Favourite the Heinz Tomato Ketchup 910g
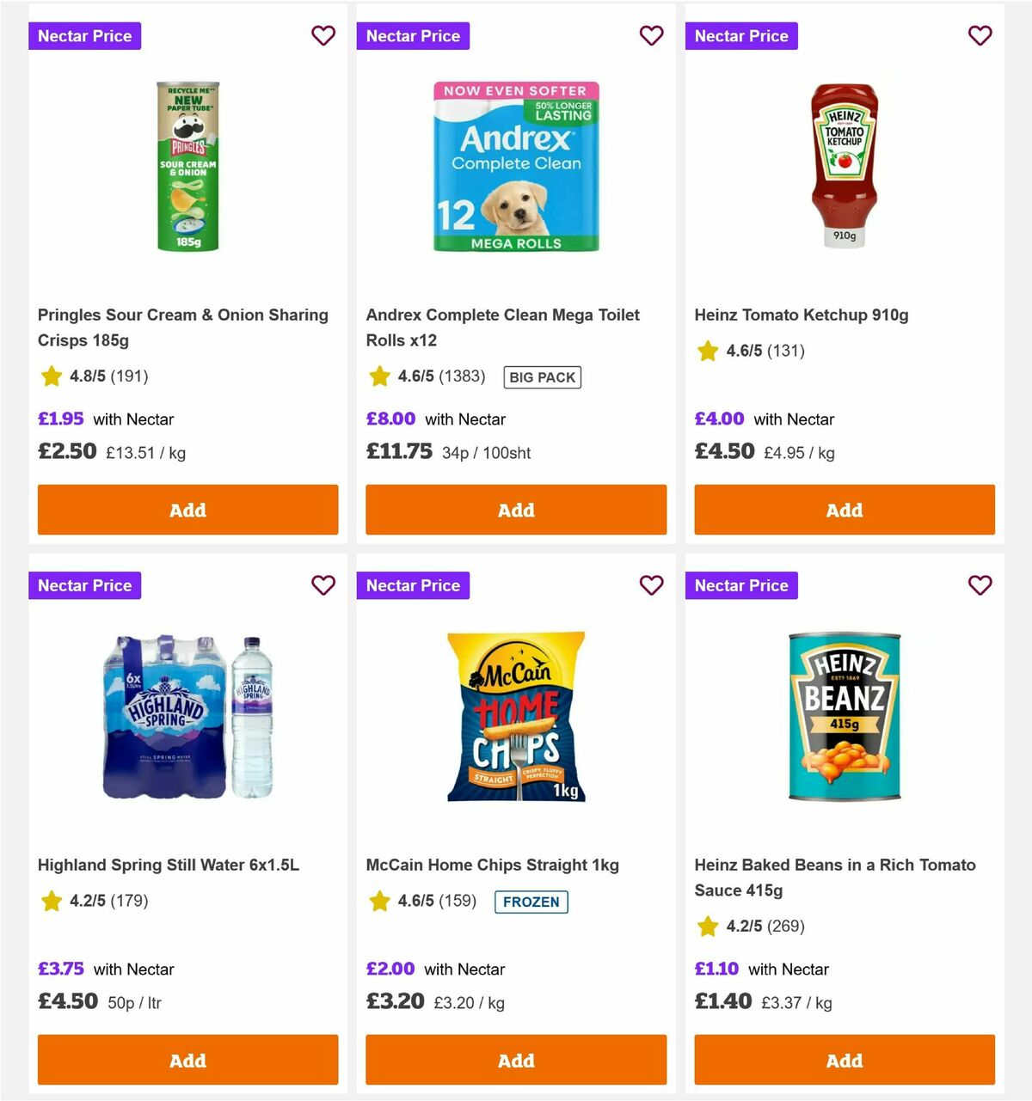The image size is (1032, 1101). pos(980,36)
